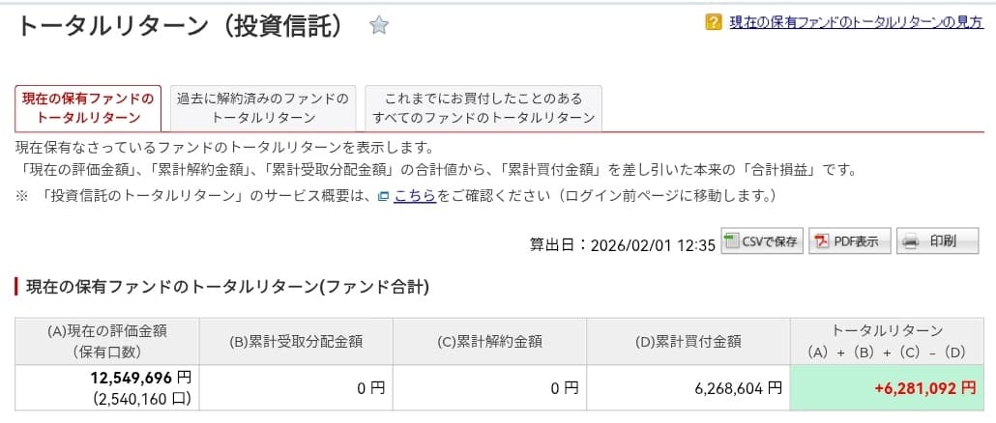Click the +6,281,092 円 total return value
This screenshot has height=423, width=996.
click(924, 388)
